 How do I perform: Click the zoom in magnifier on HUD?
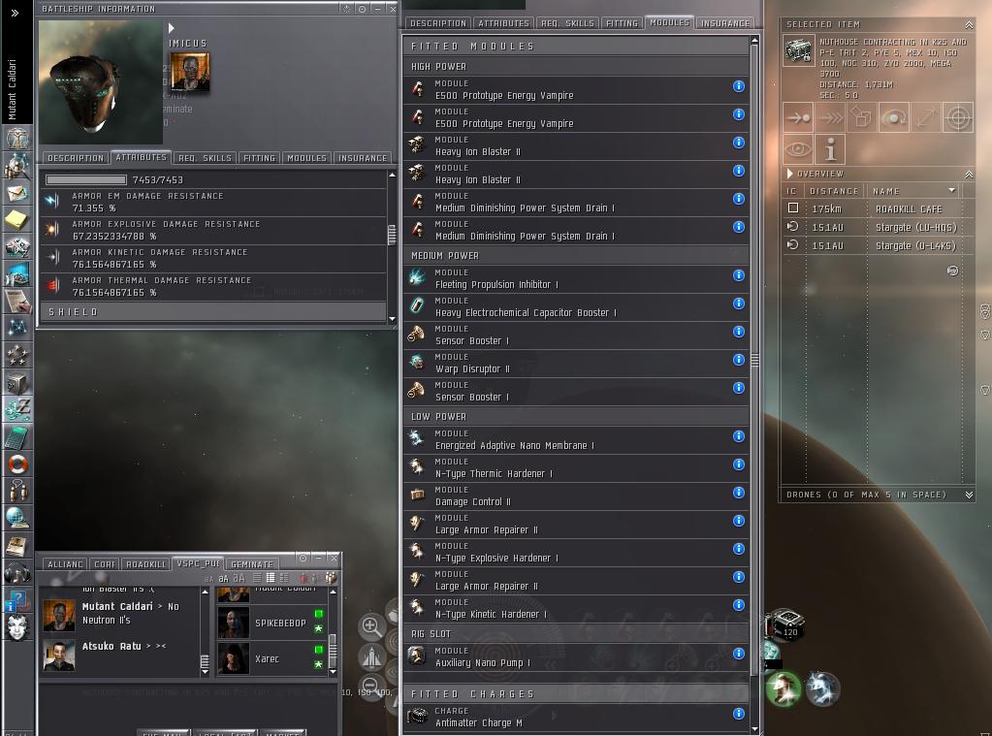point(371,626)
